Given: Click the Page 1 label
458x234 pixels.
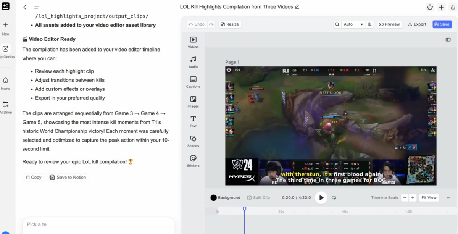Looking at the screenshot, I should (x=232, y=62).
